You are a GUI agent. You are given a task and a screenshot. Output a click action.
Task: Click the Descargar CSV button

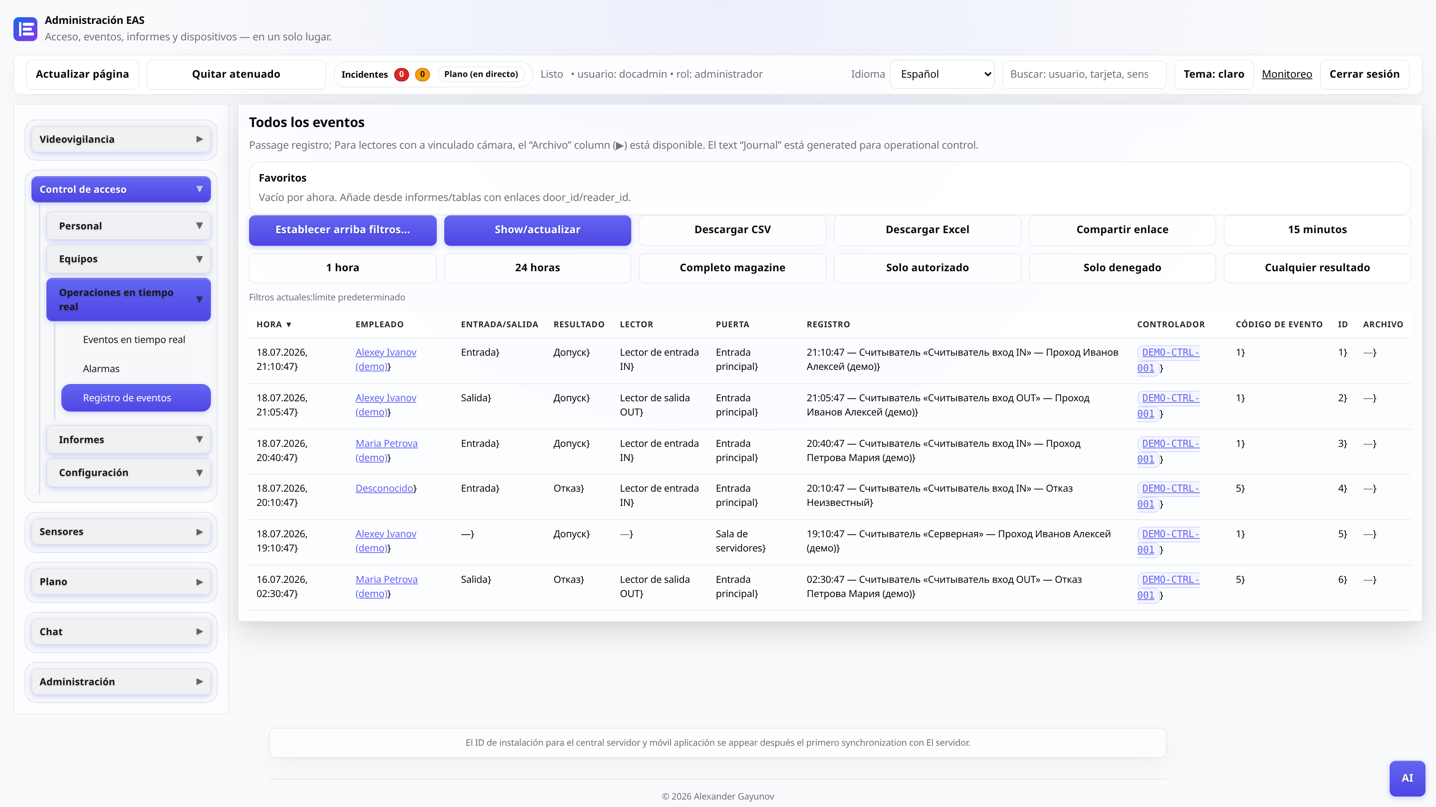(x=732, y=230)
